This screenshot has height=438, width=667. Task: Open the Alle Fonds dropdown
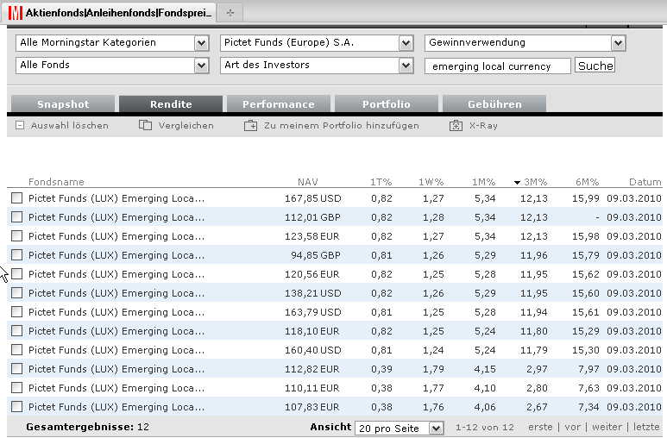[x=112, y=66]
